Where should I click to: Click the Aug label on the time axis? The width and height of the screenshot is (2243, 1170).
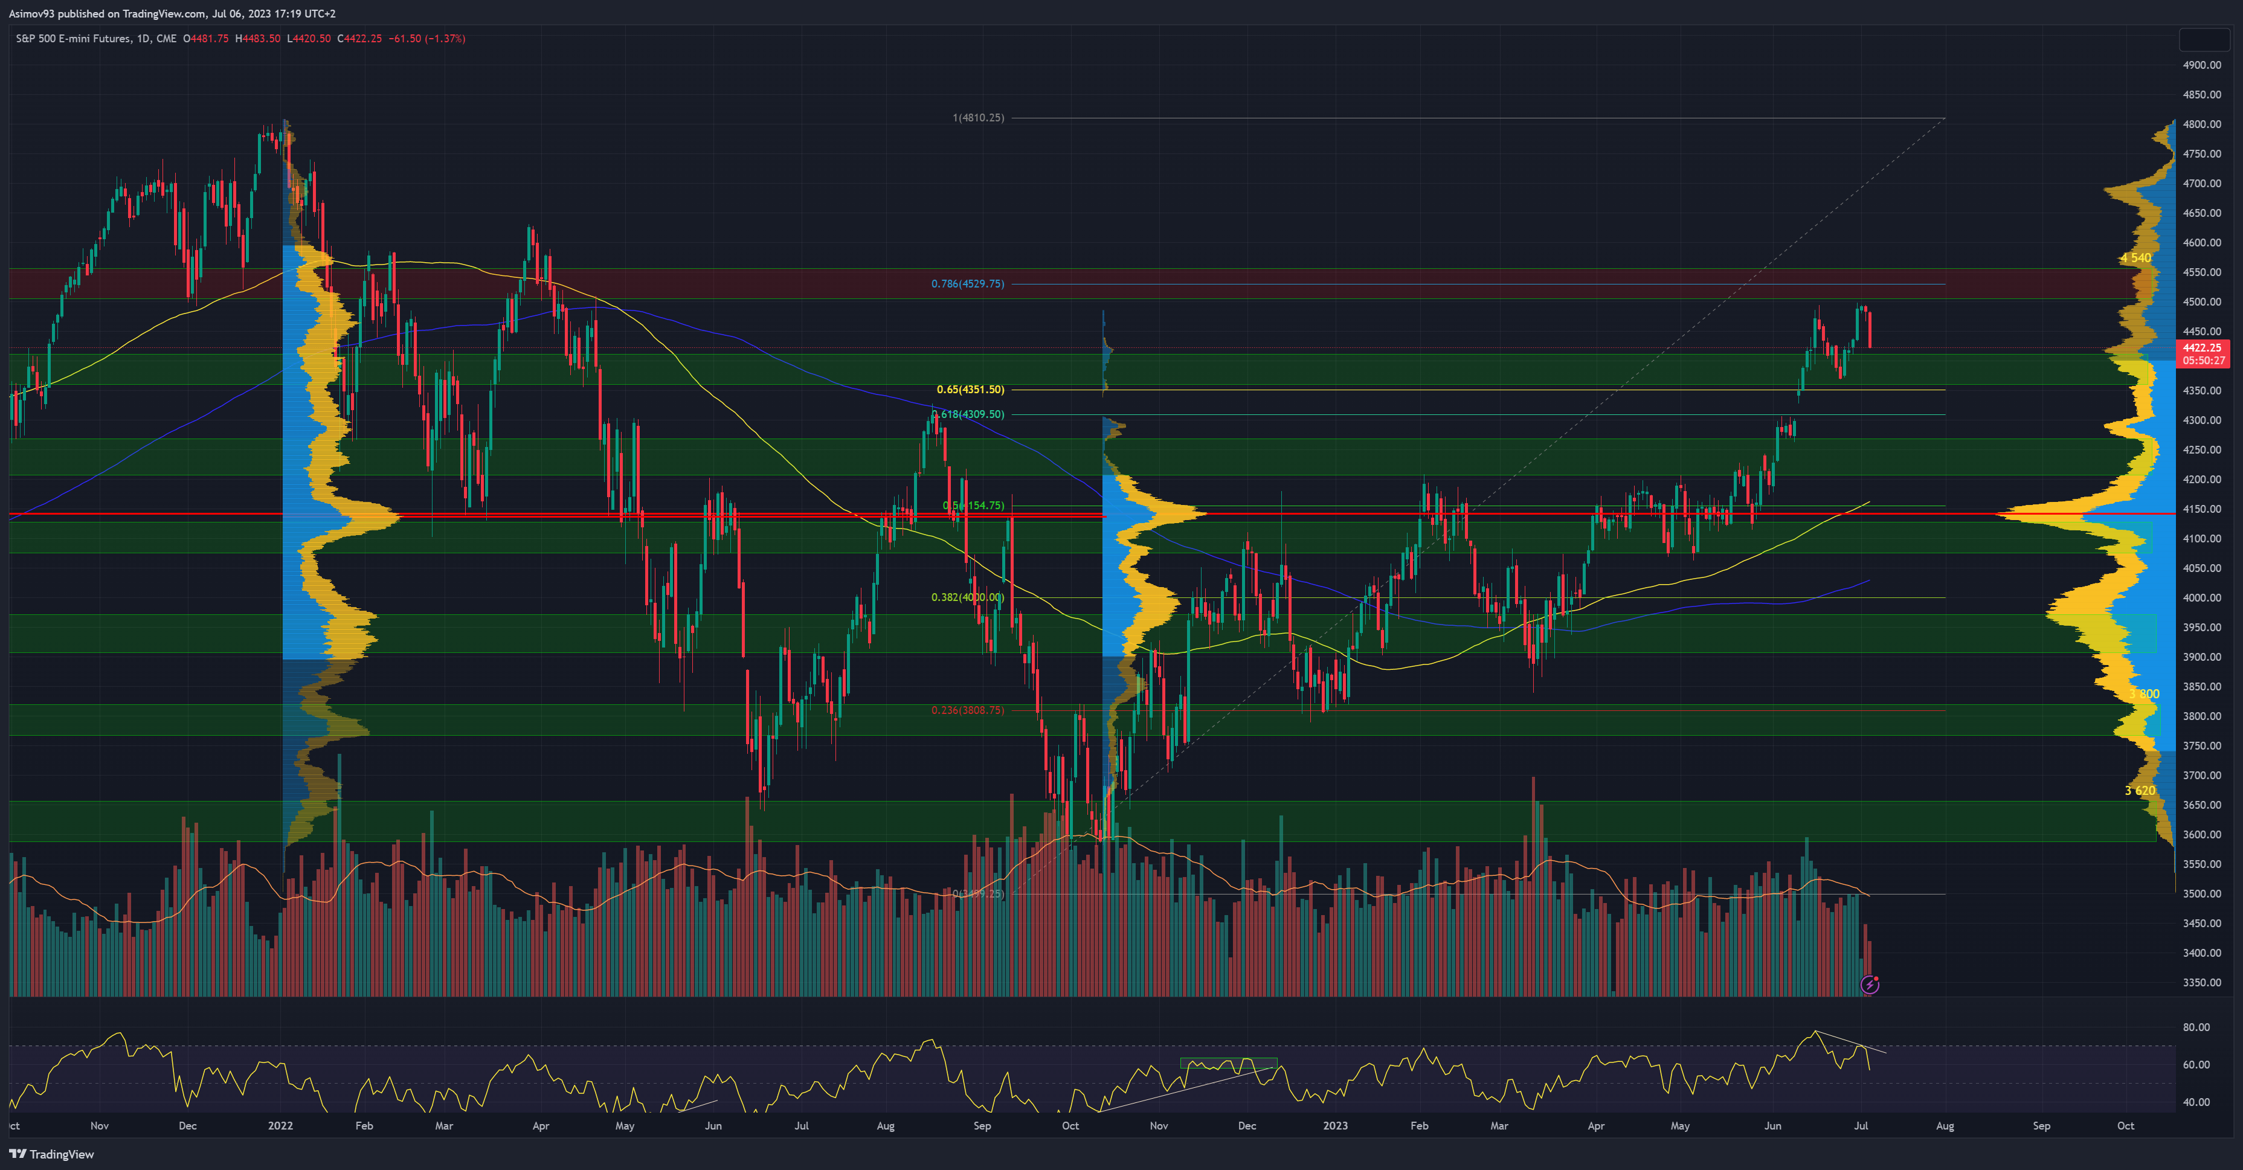click(886, 1125)
